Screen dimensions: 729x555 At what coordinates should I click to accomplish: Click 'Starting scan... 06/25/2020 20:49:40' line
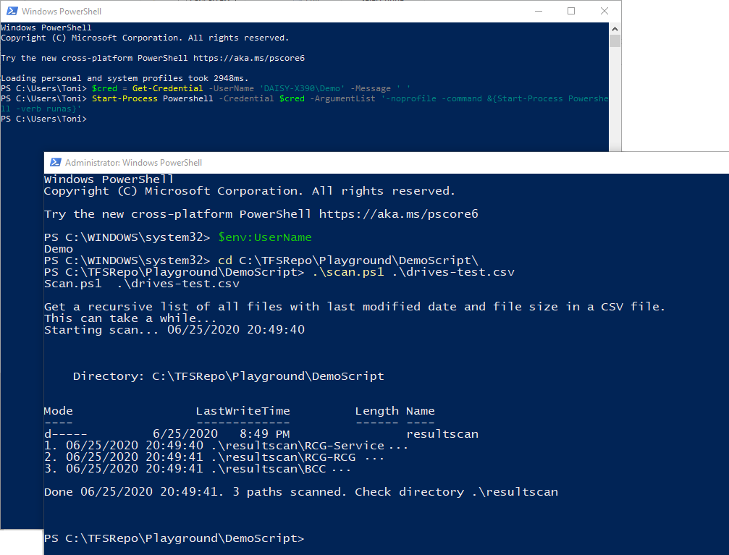[x=174, y=329]
